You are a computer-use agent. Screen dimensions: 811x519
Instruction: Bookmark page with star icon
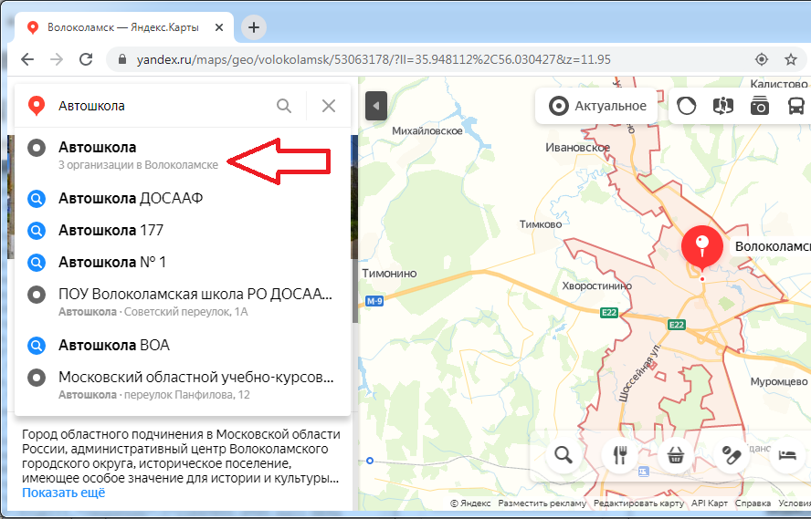[790, 59]
